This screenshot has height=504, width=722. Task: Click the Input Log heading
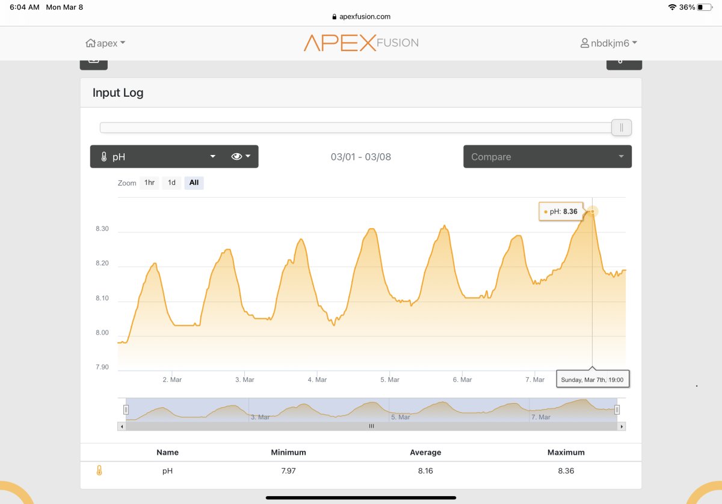(118, 93)
